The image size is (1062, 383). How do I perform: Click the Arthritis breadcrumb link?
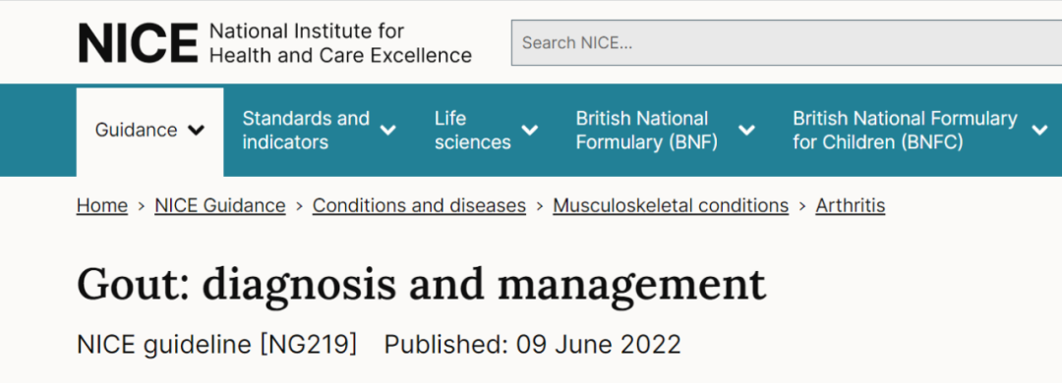pos(850,205)
